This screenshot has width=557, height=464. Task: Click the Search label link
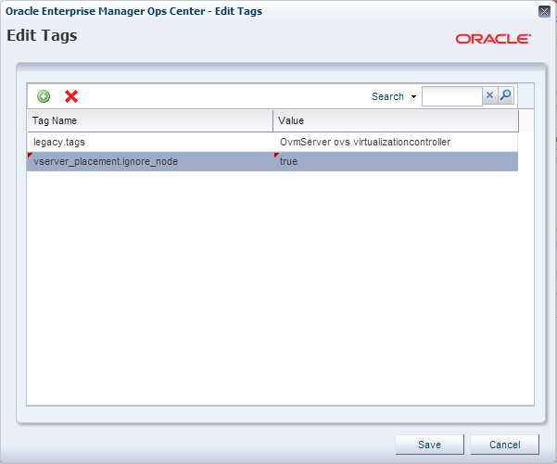point(387,96)
